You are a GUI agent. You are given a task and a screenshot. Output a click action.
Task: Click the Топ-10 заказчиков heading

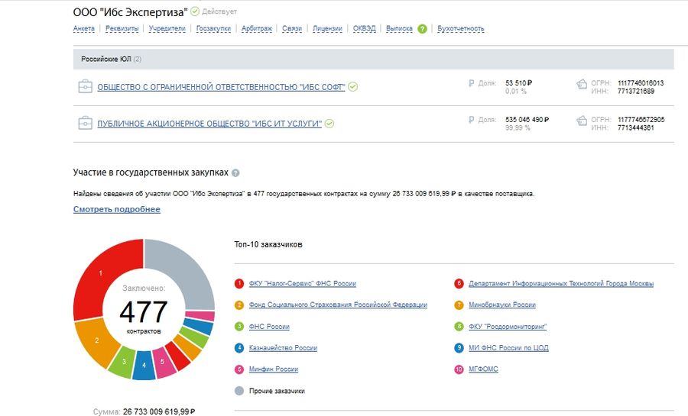coord(268,244)
